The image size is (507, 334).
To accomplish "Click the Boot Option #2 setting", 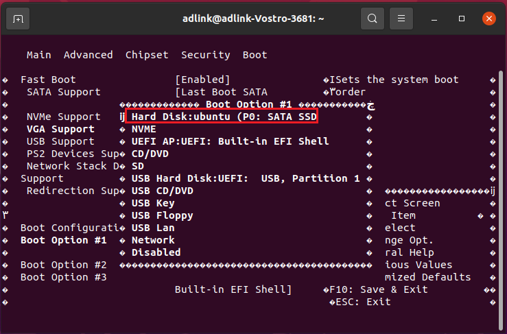I will 64,265.
